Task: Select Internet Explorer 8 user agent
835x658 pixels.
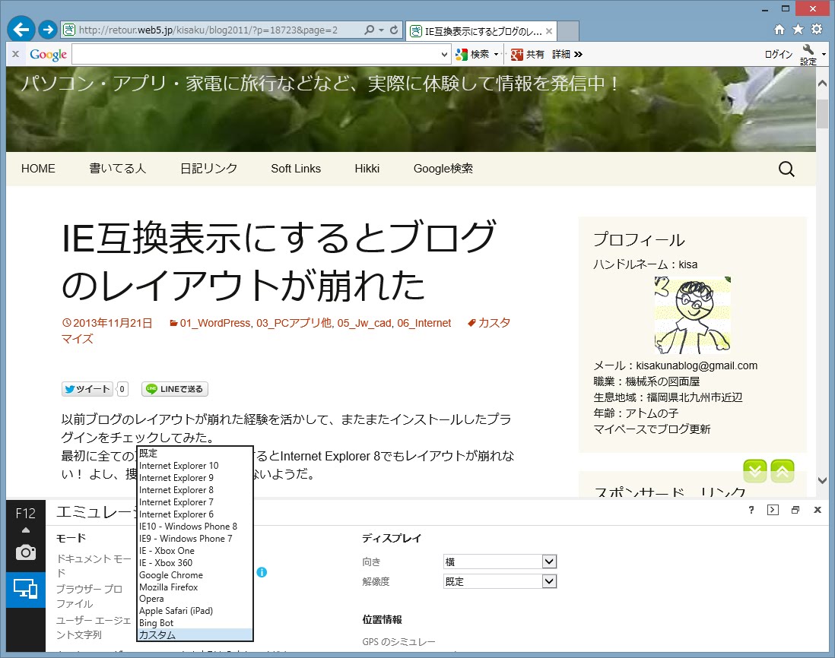Action: 195,490
